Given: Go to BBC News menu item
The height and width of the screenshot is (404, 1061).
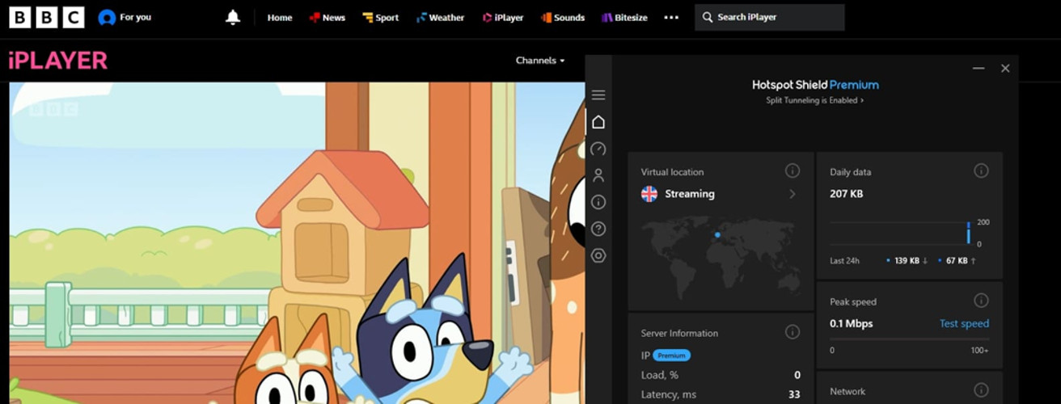Looking at the screenshot, I should click(x=327, y=18).
